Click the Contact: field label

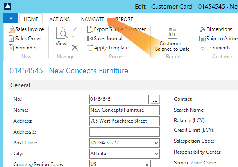183,99
